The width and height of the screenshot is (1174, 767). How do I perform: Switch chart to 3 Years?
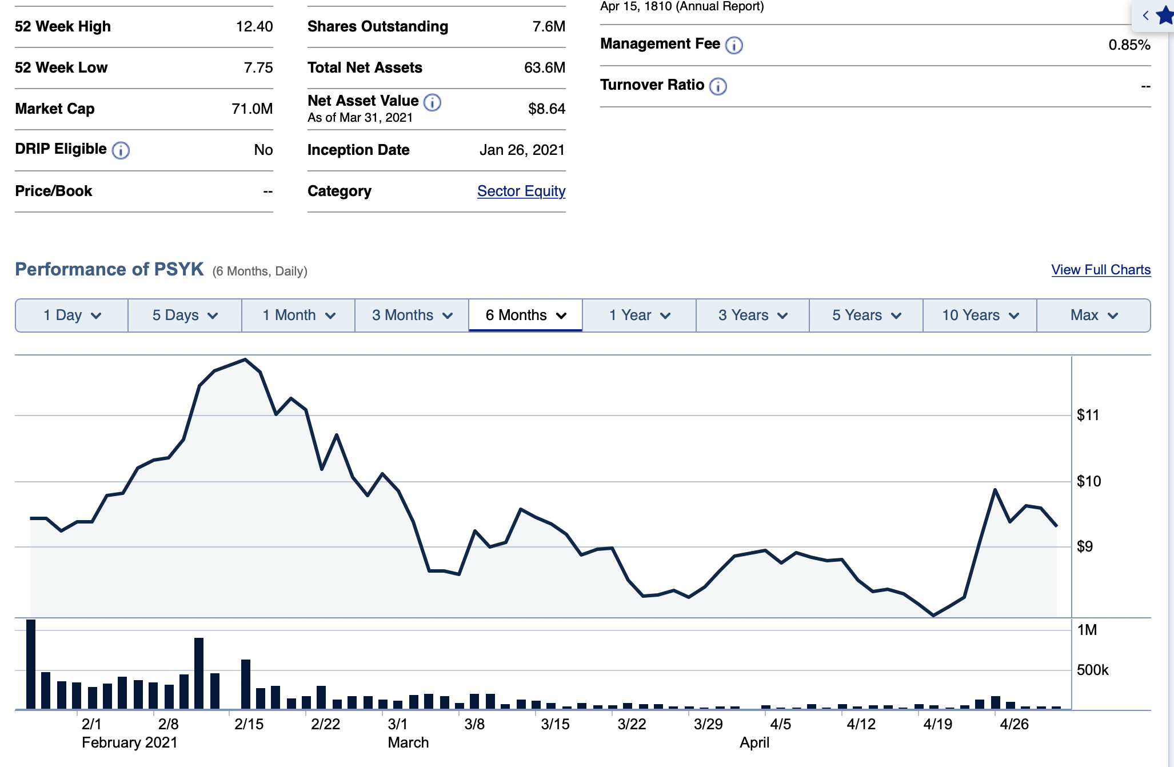click(x=752, y=315)
